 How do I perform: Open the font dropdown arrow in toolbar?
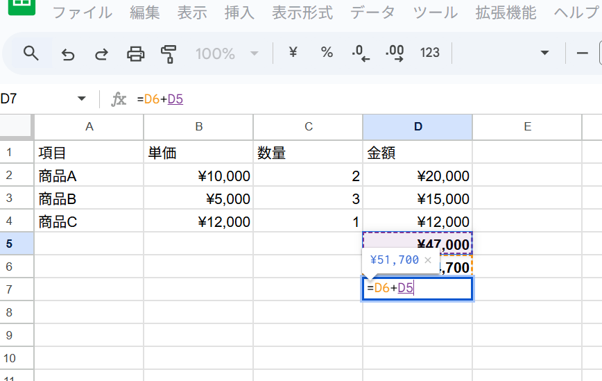coord(544,53)
